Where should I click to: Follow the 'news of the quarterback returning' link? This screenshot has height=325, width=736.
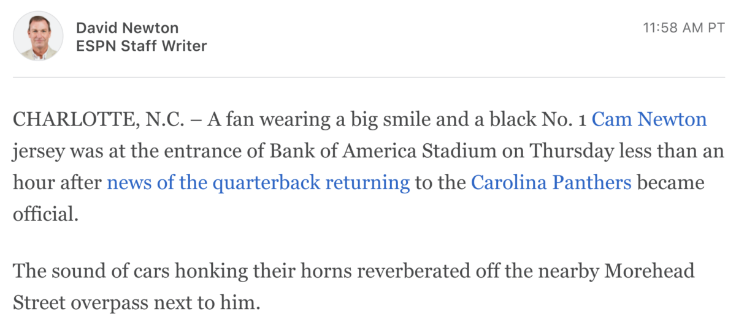(x=258, y=182)
